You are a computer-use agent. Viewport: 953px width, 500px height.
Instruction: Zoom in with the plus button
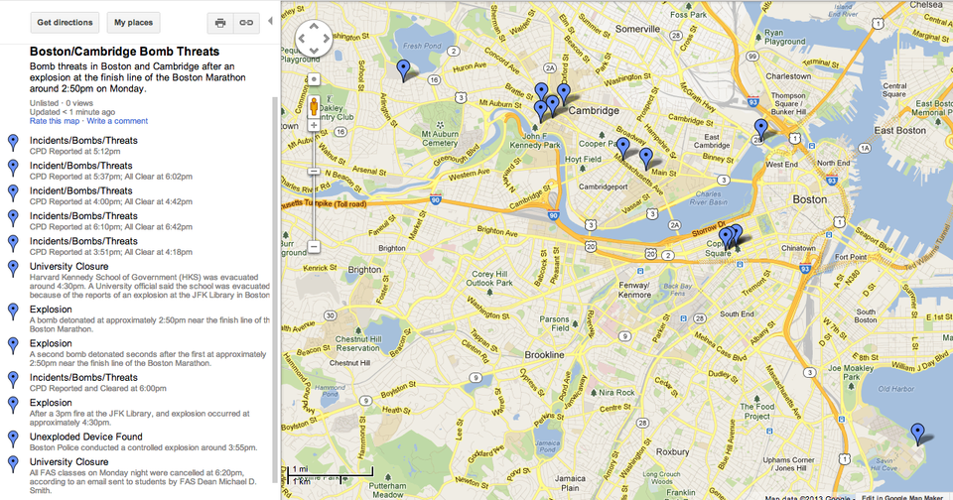(x=314, y=126)
